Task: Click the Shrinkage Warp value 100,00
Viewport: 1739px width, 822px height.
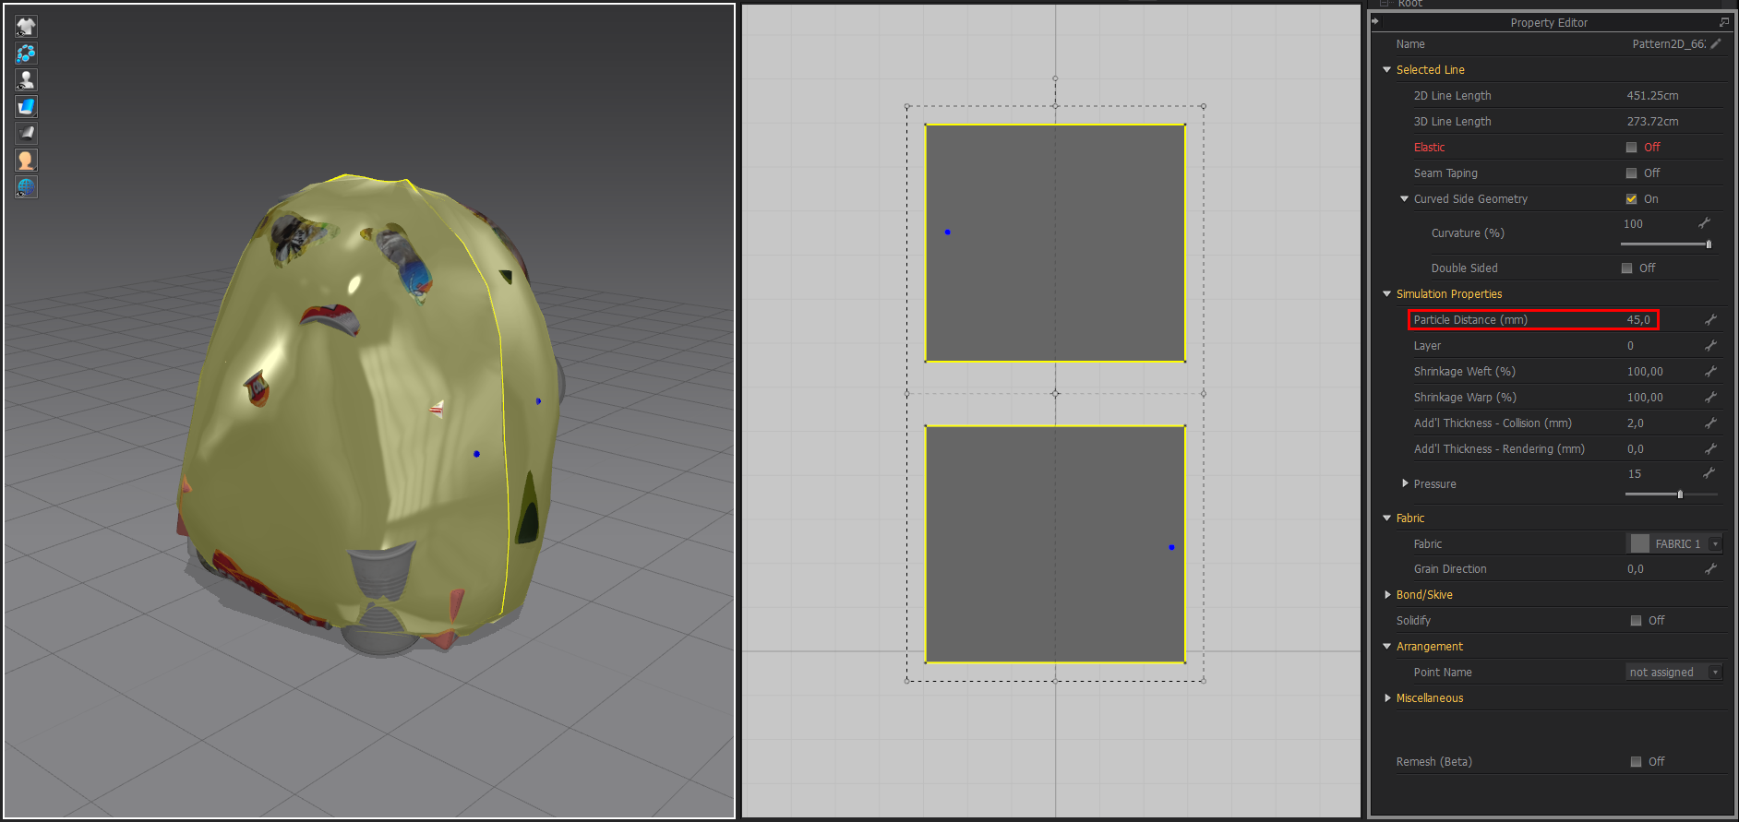Action: [1645, 398]
